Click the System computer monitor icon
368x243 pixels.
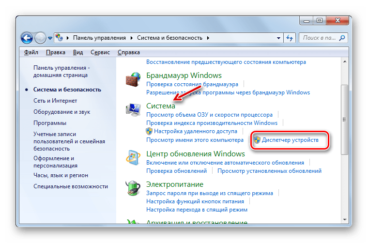click(133, 109)
